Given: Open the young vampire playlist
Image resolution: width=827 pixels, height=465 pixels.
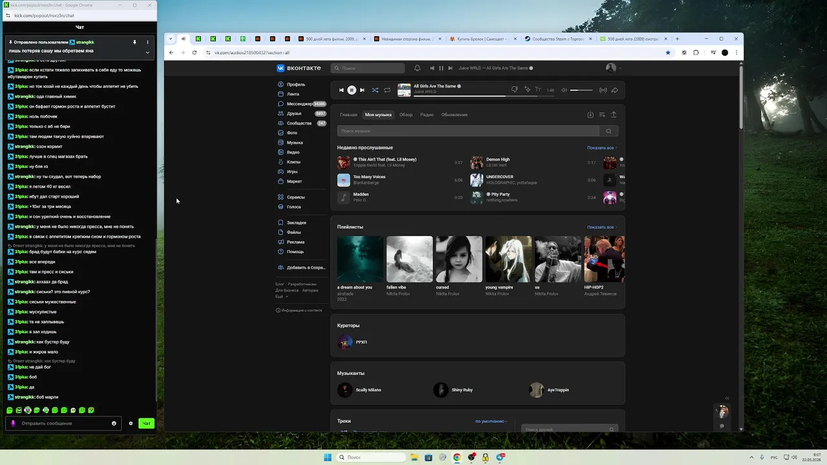Looking at the screenshot, I should pos(508,259).
